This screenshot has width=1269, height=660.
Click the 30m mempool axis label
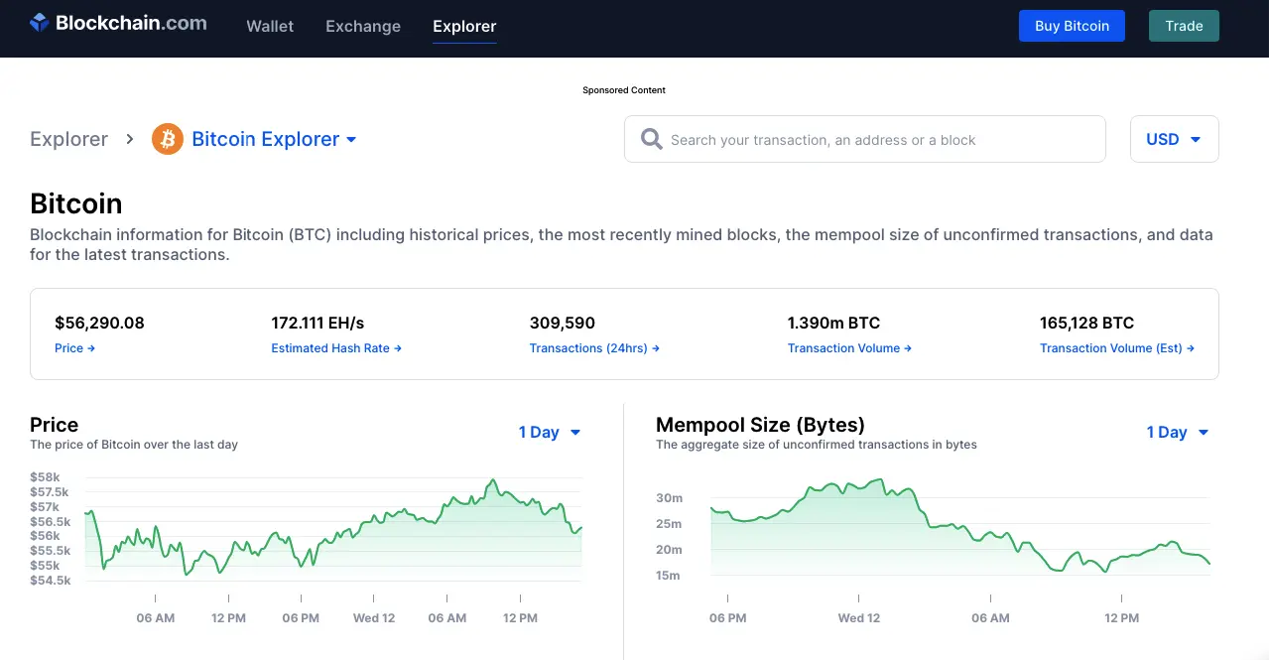[670, 498]
